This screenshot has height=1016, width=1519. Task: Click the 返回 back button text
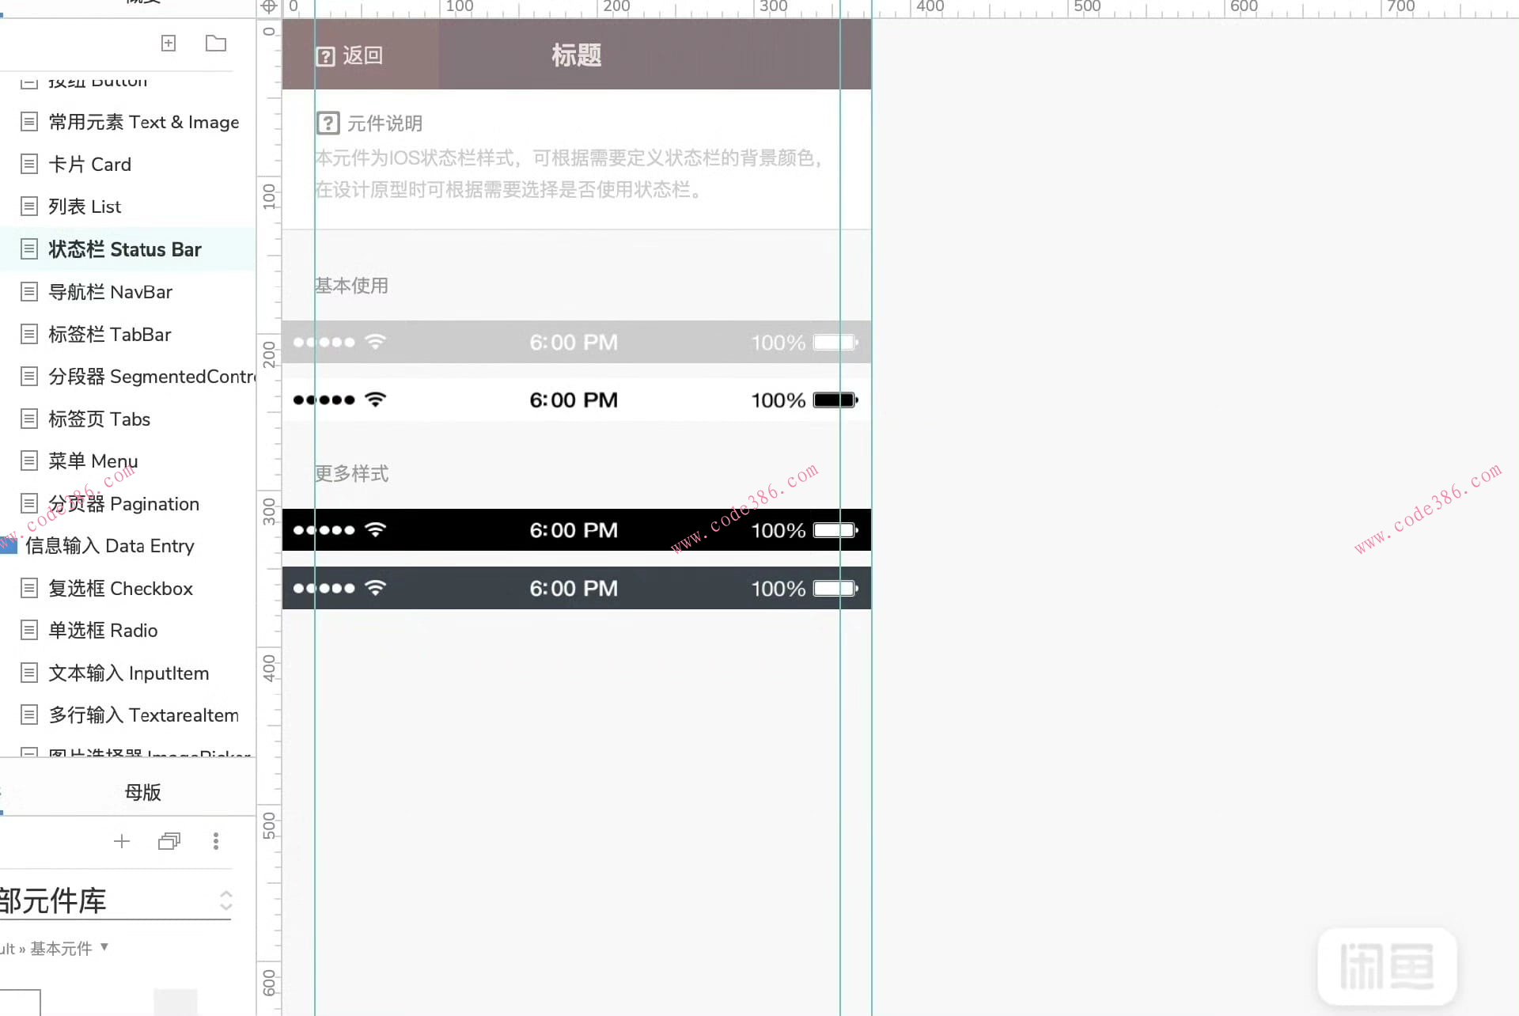(363, 56)
